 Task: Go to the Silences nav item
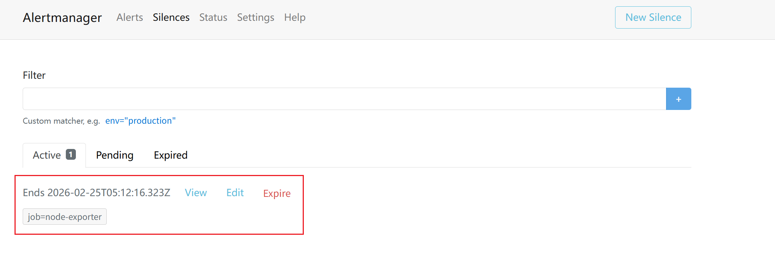point(171,17)
